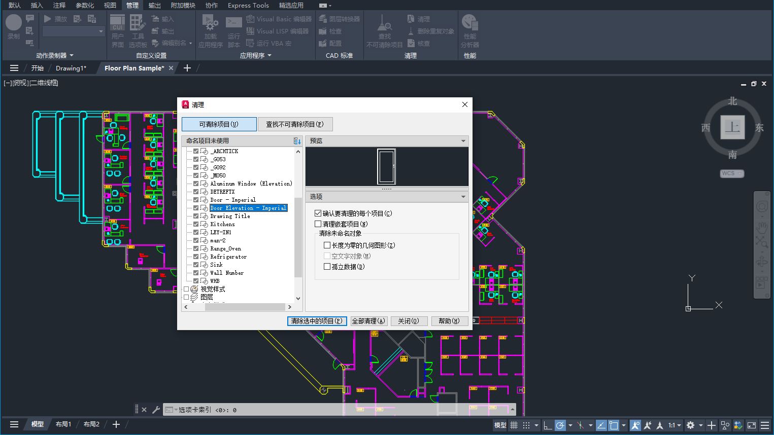
Task: Click the Find Non-Purgeable Items (查找不可清除项目) icon
Action: 384,23
